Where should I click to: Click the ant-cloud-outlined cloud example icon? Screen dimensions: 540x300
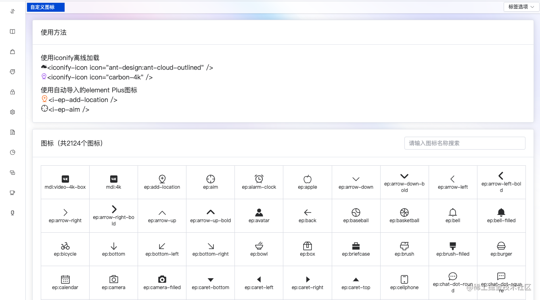pyautogui.click(x=44, y=67)
